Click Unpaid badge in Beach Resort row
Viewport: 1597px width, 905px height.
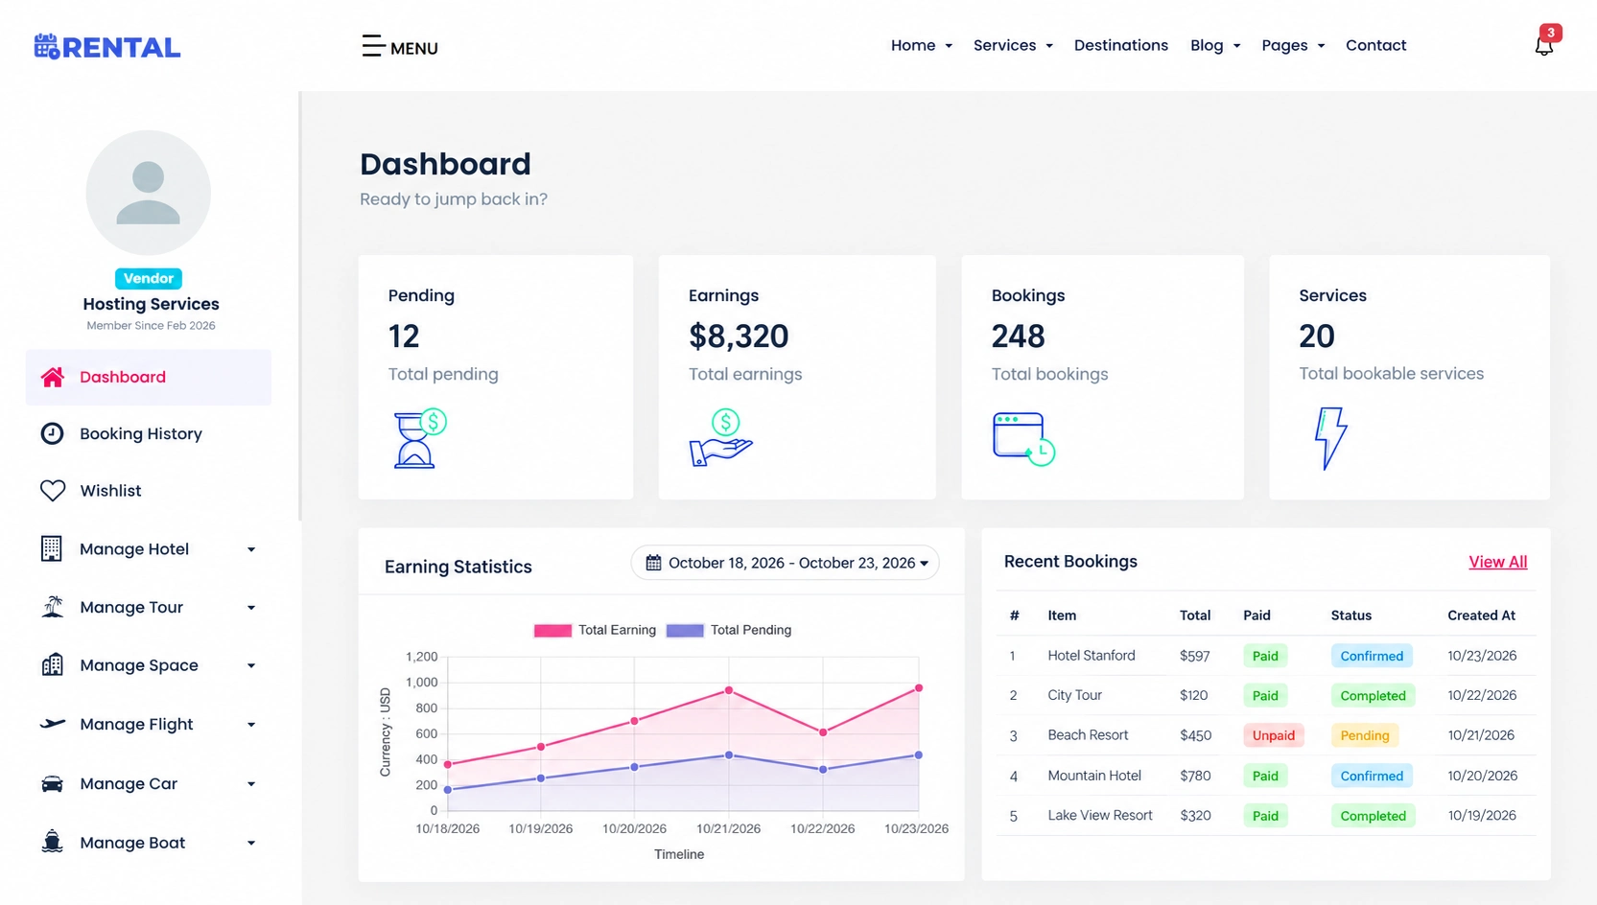click(1273, 735)
